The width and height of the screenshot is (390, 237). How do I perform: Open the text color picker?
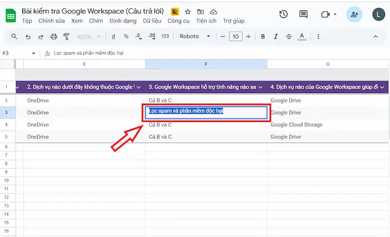coord(302,37)
